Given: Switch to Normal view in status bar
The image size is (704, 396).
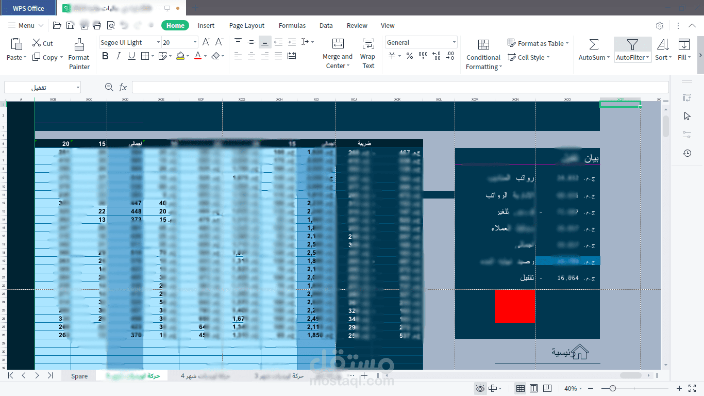Looking at the screenshot, I should point(521,388).
